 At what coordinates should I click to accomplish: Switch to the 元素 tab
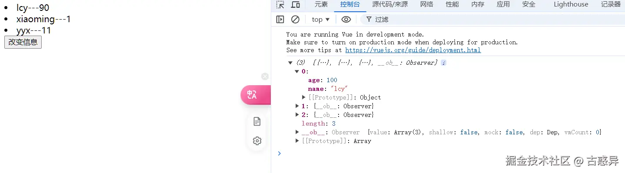click(x=321, y=4)
